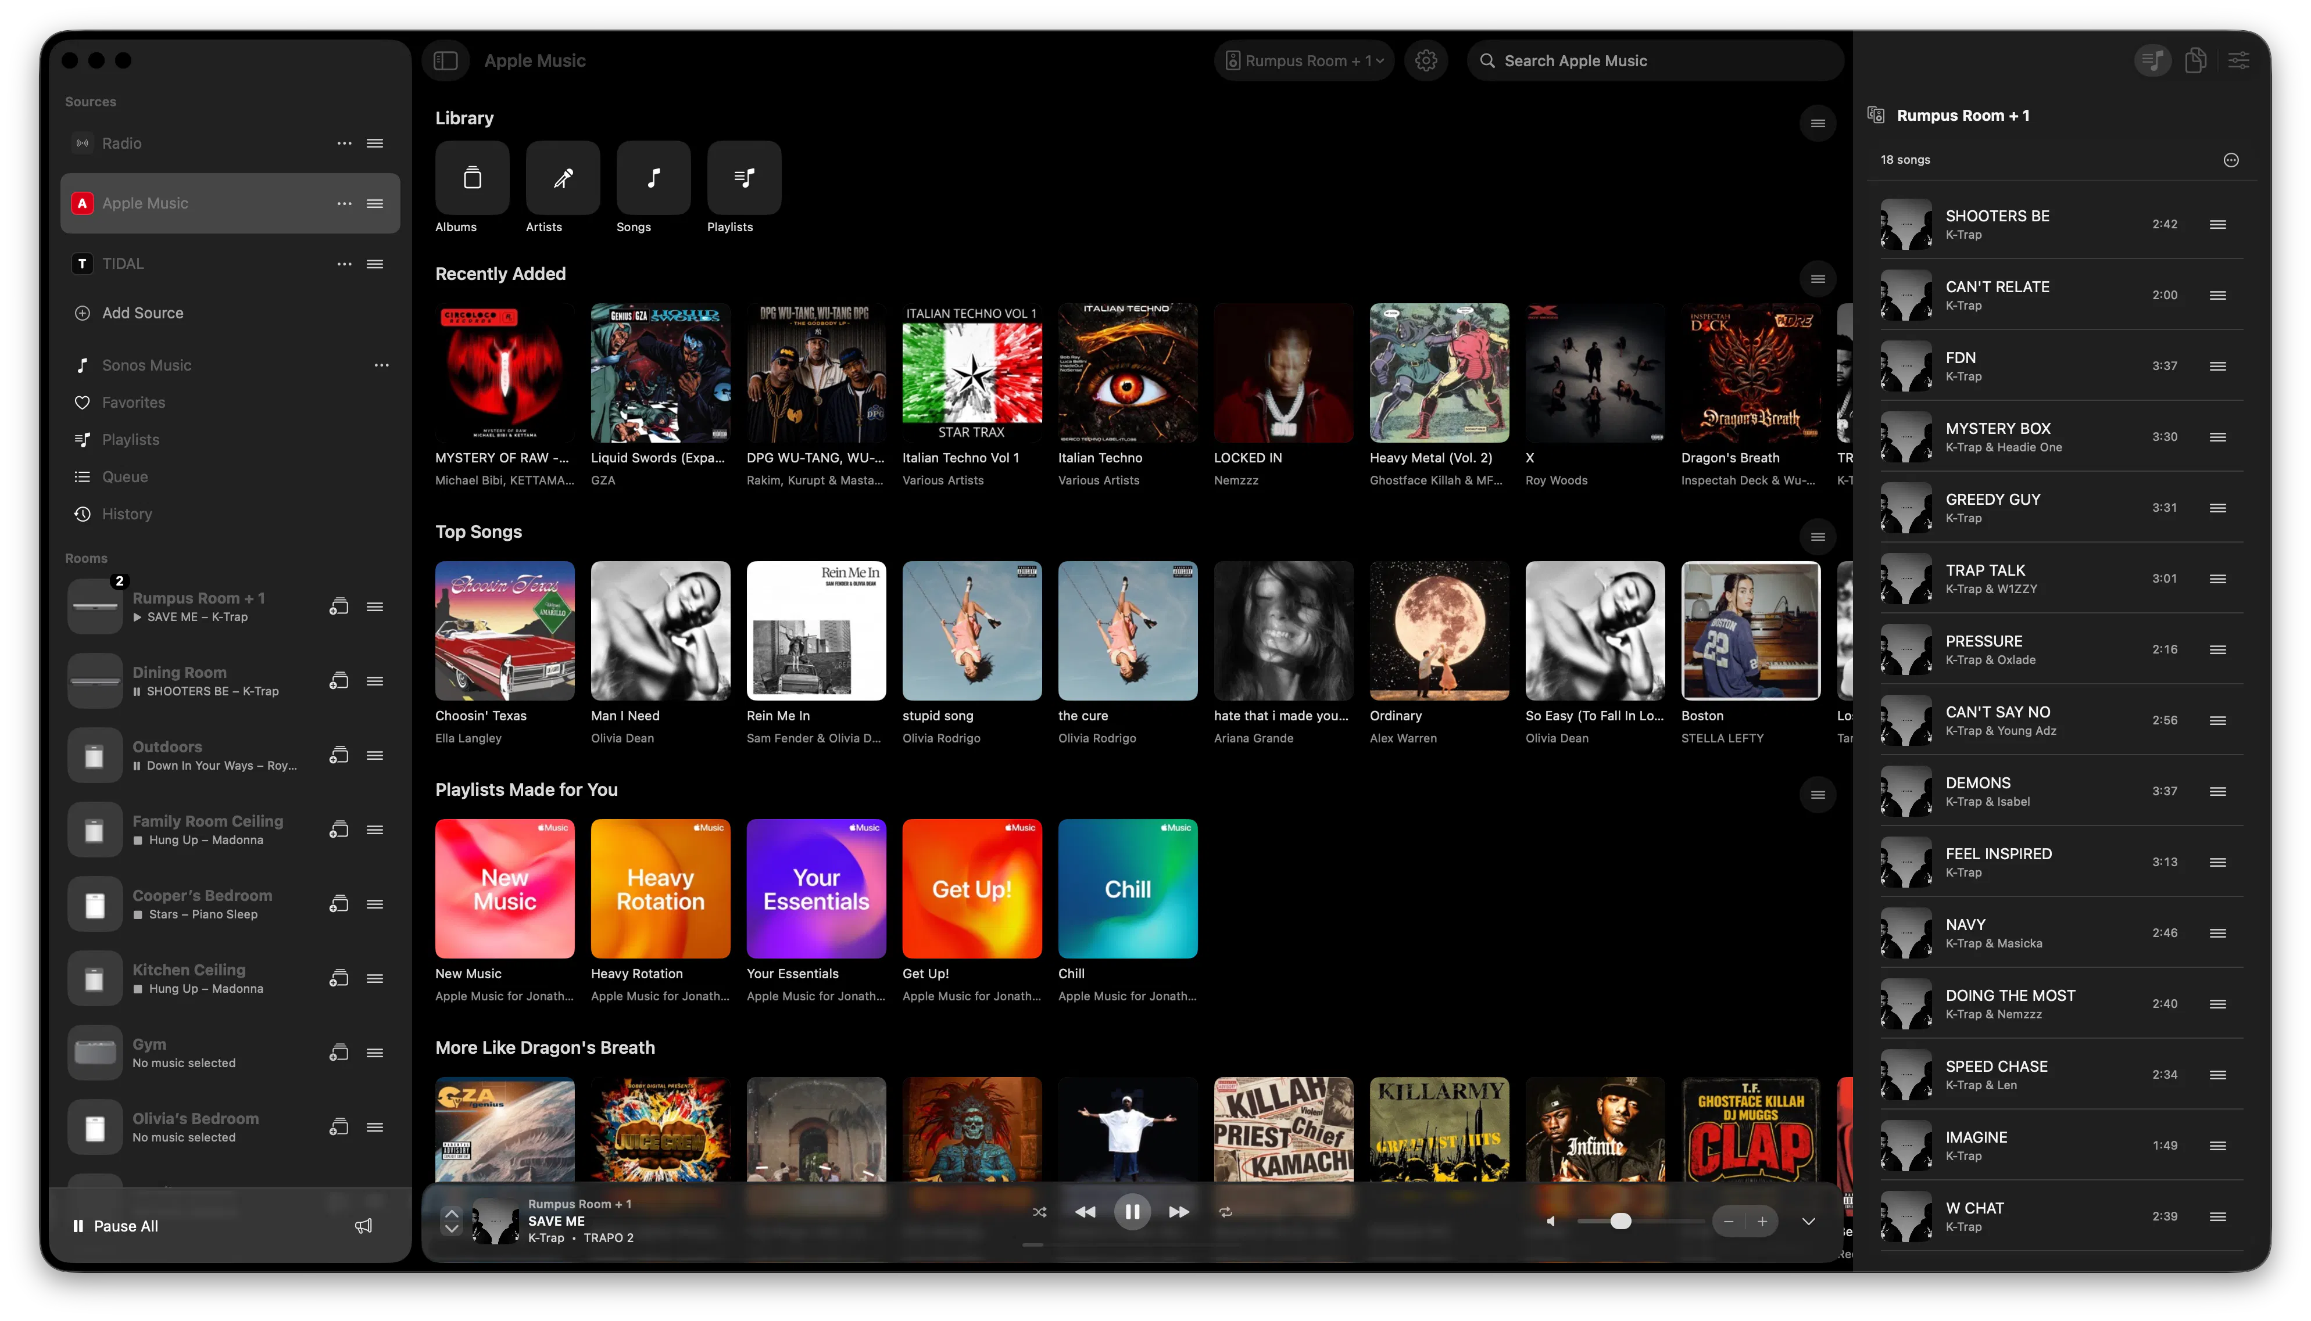The height and width of the screenshot is (1321, 2311).
Task: Open the Recently Added section menu button
Action: click(x=1817, y=278)
